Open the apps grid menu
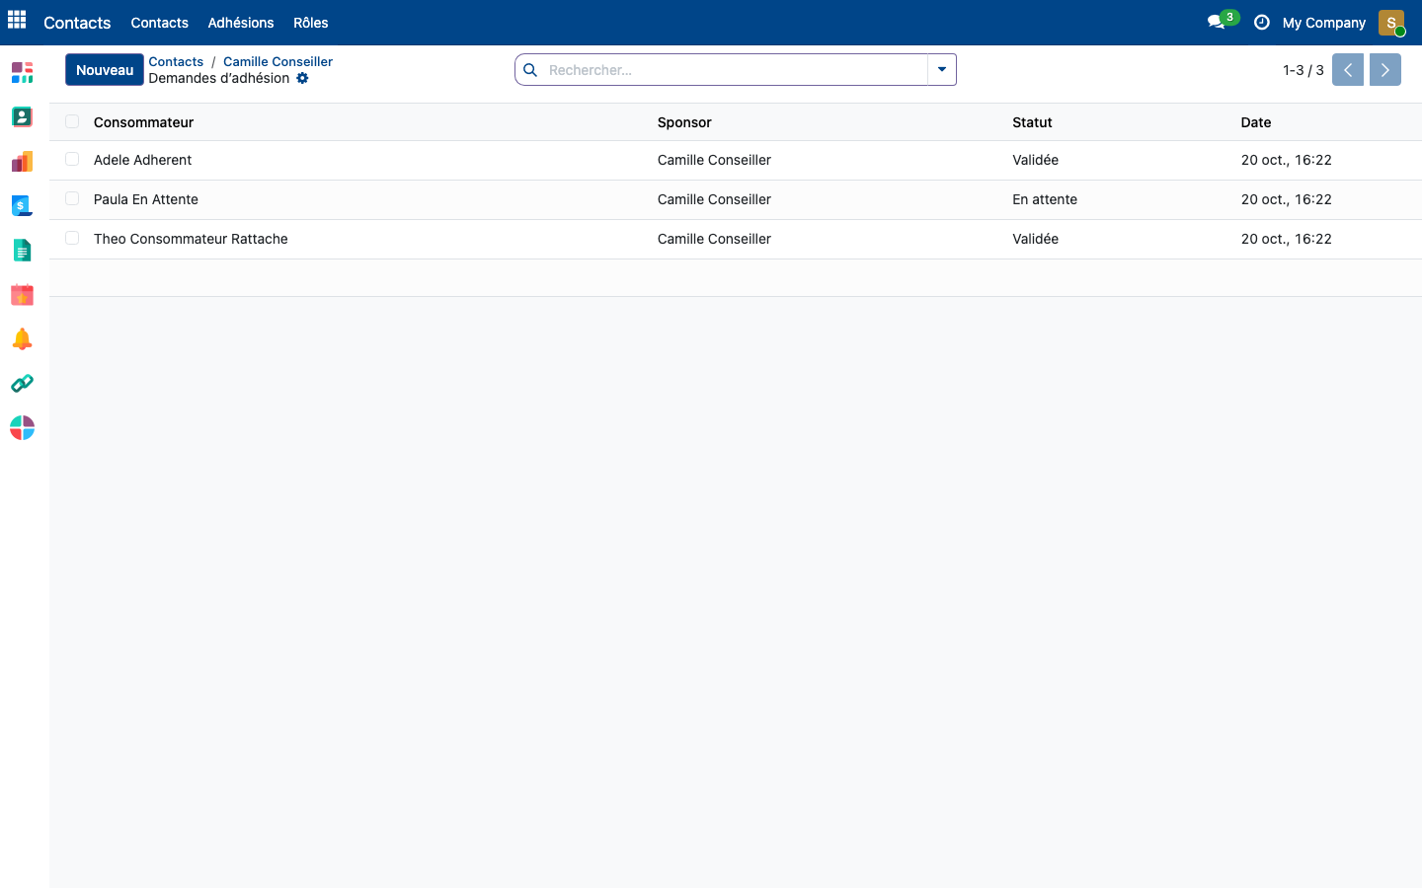 click(17, 20)
